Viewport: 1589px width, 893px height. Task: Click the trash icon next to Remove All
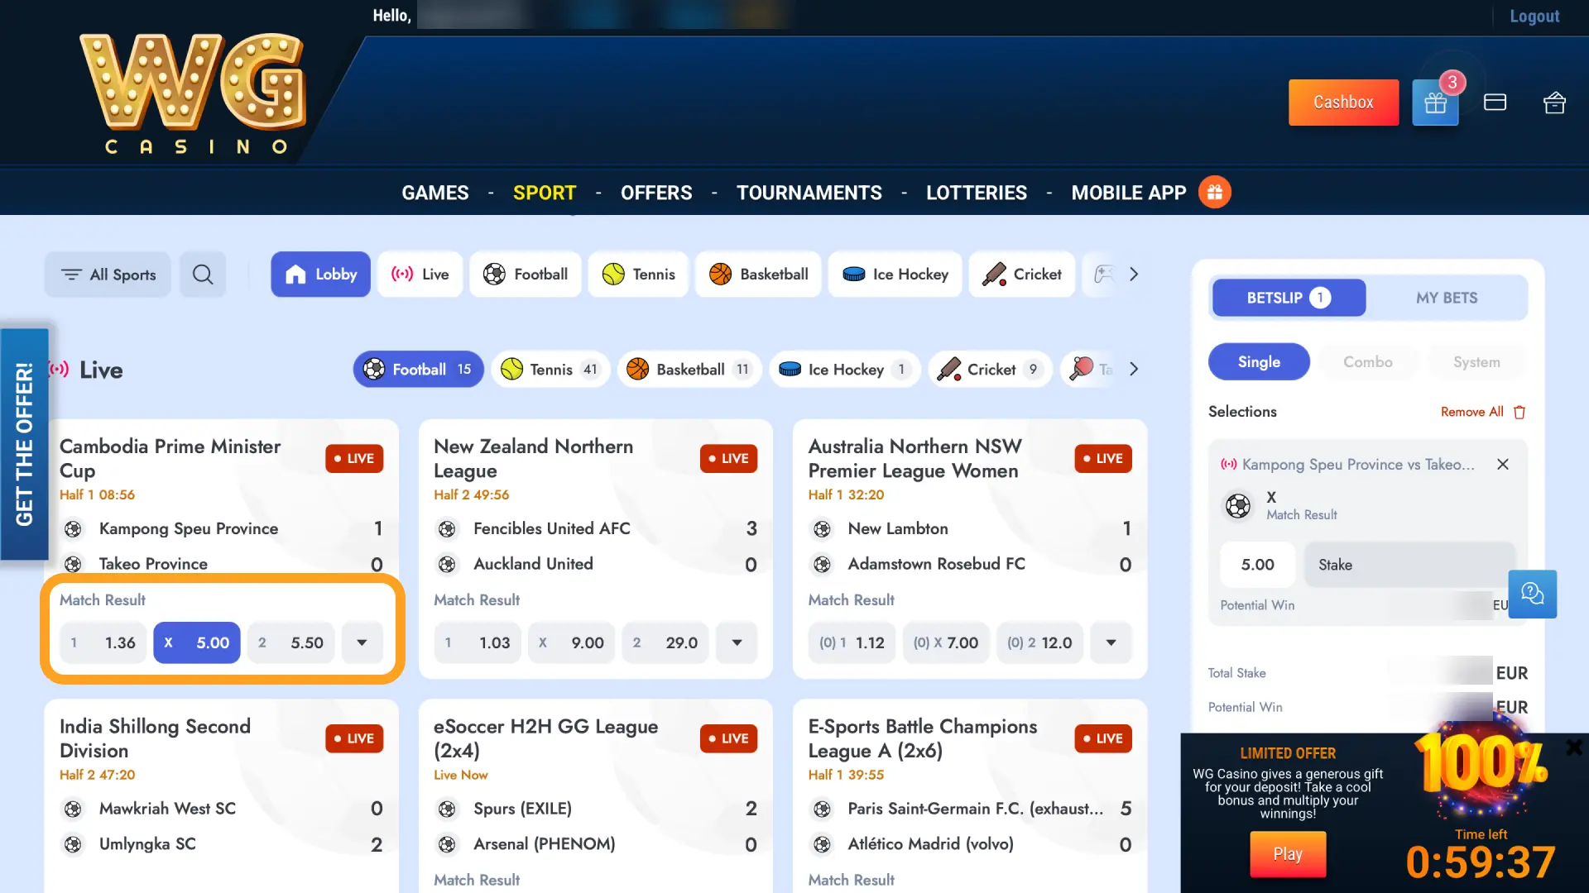1519,412
